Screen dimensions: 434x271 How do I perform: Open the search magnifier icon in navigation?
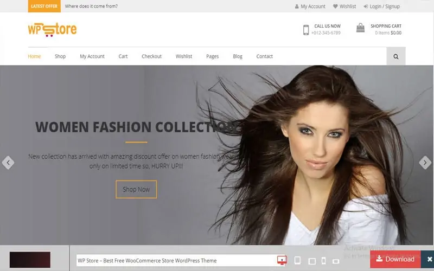click(396, 56)
